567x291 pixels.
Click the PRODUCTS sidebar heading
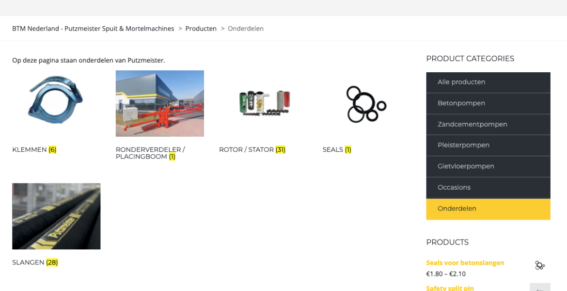coord(447,242)
